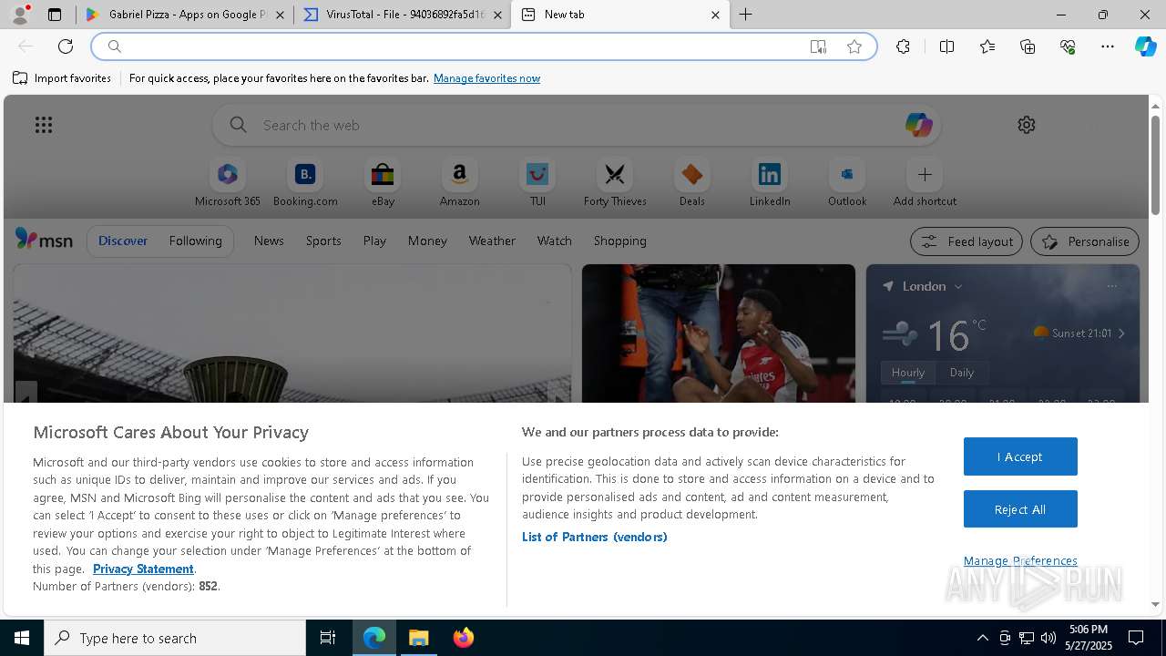Close the New tab tab

click(715, 15)
